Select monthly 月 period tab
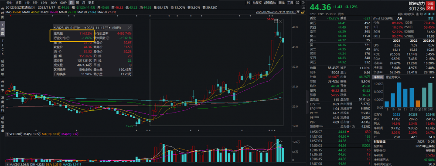 coord(84,3)
